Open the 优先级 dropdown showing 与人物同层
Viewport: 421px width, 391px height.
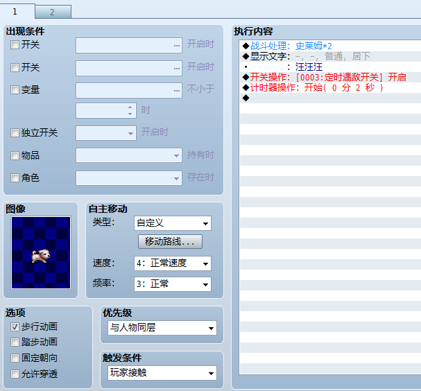coord(162,328)
